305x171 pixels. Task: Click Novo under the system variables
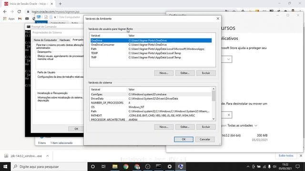click(x=163, y=127)
